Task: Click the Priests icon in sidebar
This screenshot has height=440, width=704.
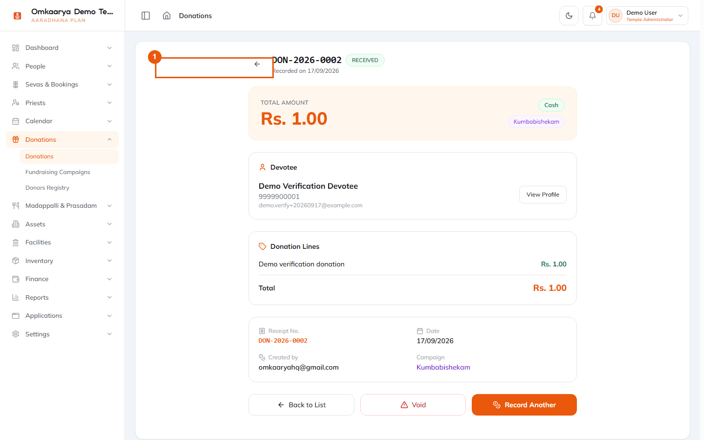Action: tap(16, 103)
